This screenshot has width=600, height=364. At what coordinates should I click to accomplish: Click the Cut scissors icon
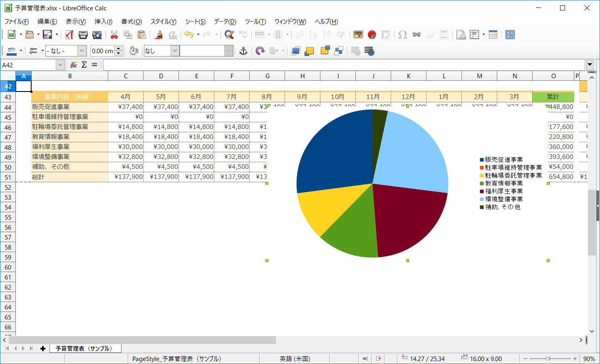[114, 35]
